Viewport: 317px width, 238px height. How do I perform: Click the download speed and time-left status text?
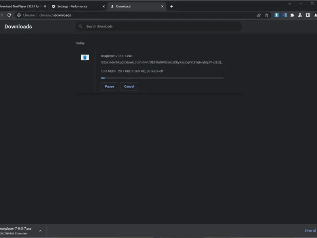pos(132,71)
